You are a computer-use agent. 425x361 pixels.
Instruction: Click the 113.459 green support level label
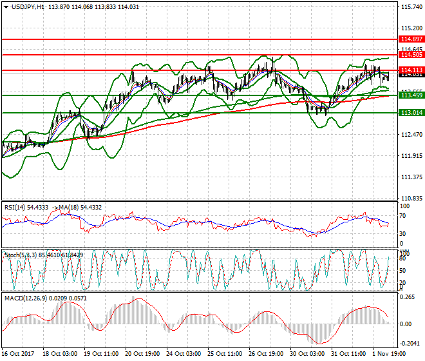pos(411,95)
